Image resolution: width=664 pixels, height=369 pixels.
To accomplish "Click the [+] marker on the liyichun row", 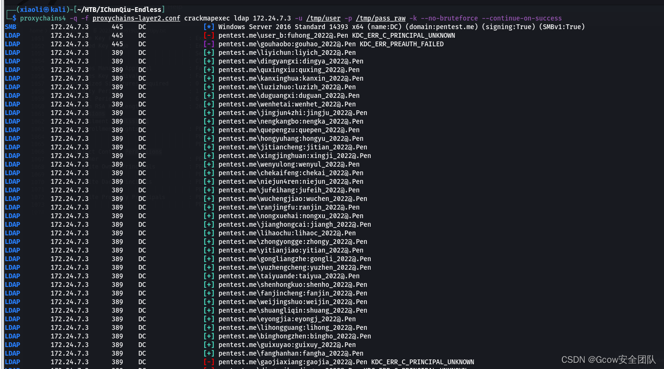I will (x=209, y=53).
